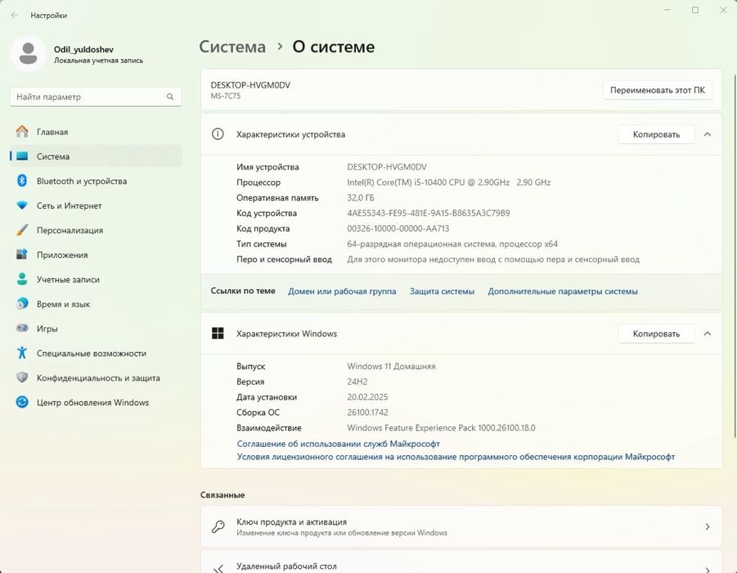
Task: Select Приложения in the sidebar
Action: tap(61, 255)
